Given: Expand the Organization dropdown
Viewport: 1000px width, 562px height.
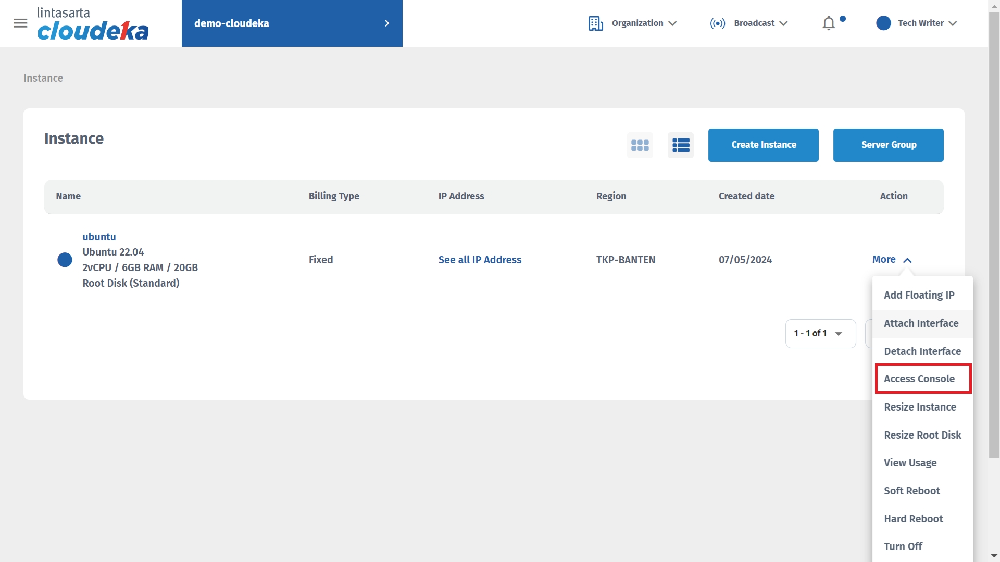Looking at the screenshot, I should point(644,23).
